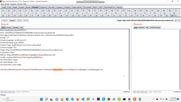Go to next request in history
Viewport: 181px width, 102px height.
tap(25, 20)
